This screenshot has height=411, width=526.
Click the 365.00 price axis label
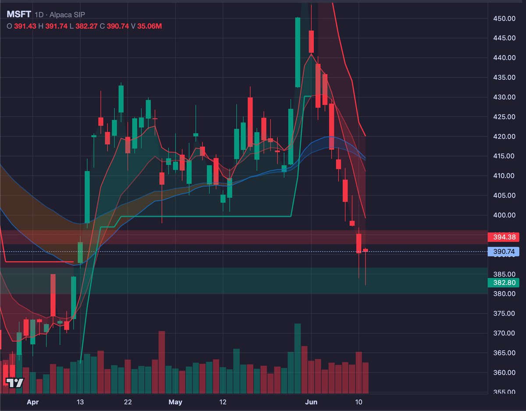click(504, 353)
